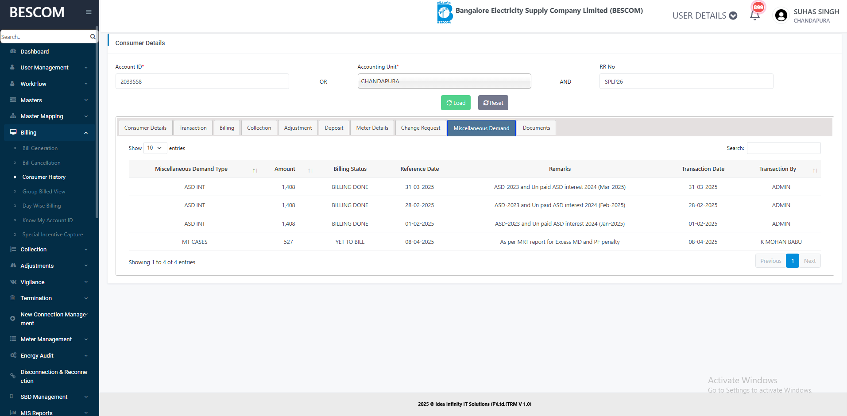Open the Change Request tab
This screenshot has height=416, width=847.
click(421, 128)
